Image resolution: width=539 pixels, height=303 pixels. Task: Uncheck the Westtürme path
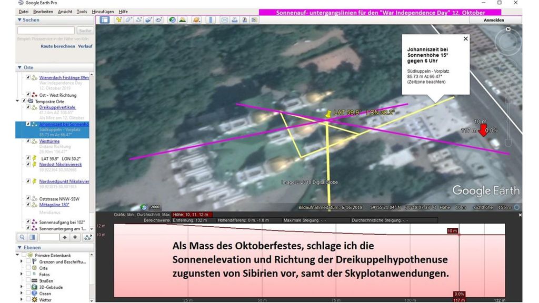point(28,141)
